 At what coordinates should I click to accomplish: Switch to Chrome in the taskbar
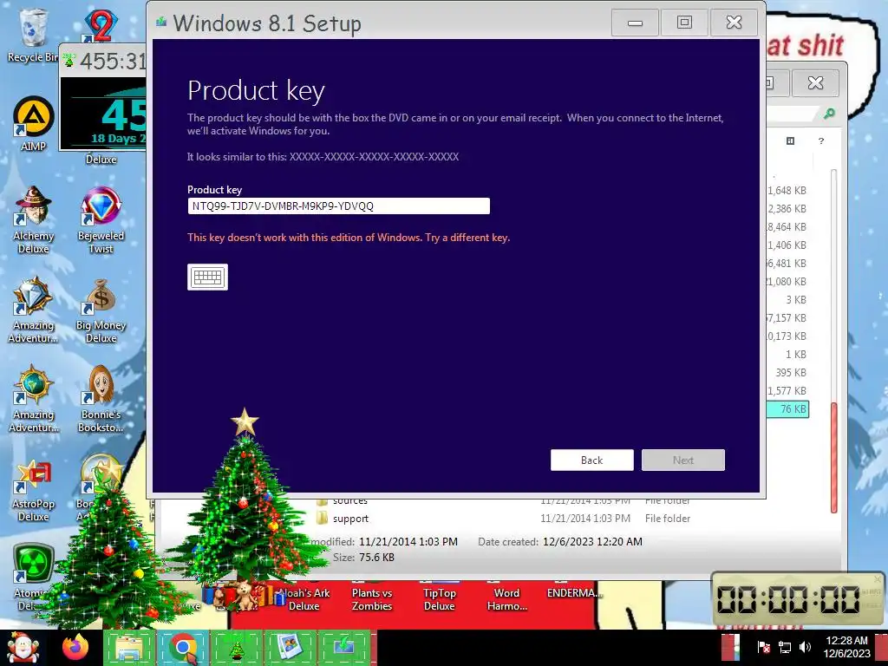click(183, 648)
